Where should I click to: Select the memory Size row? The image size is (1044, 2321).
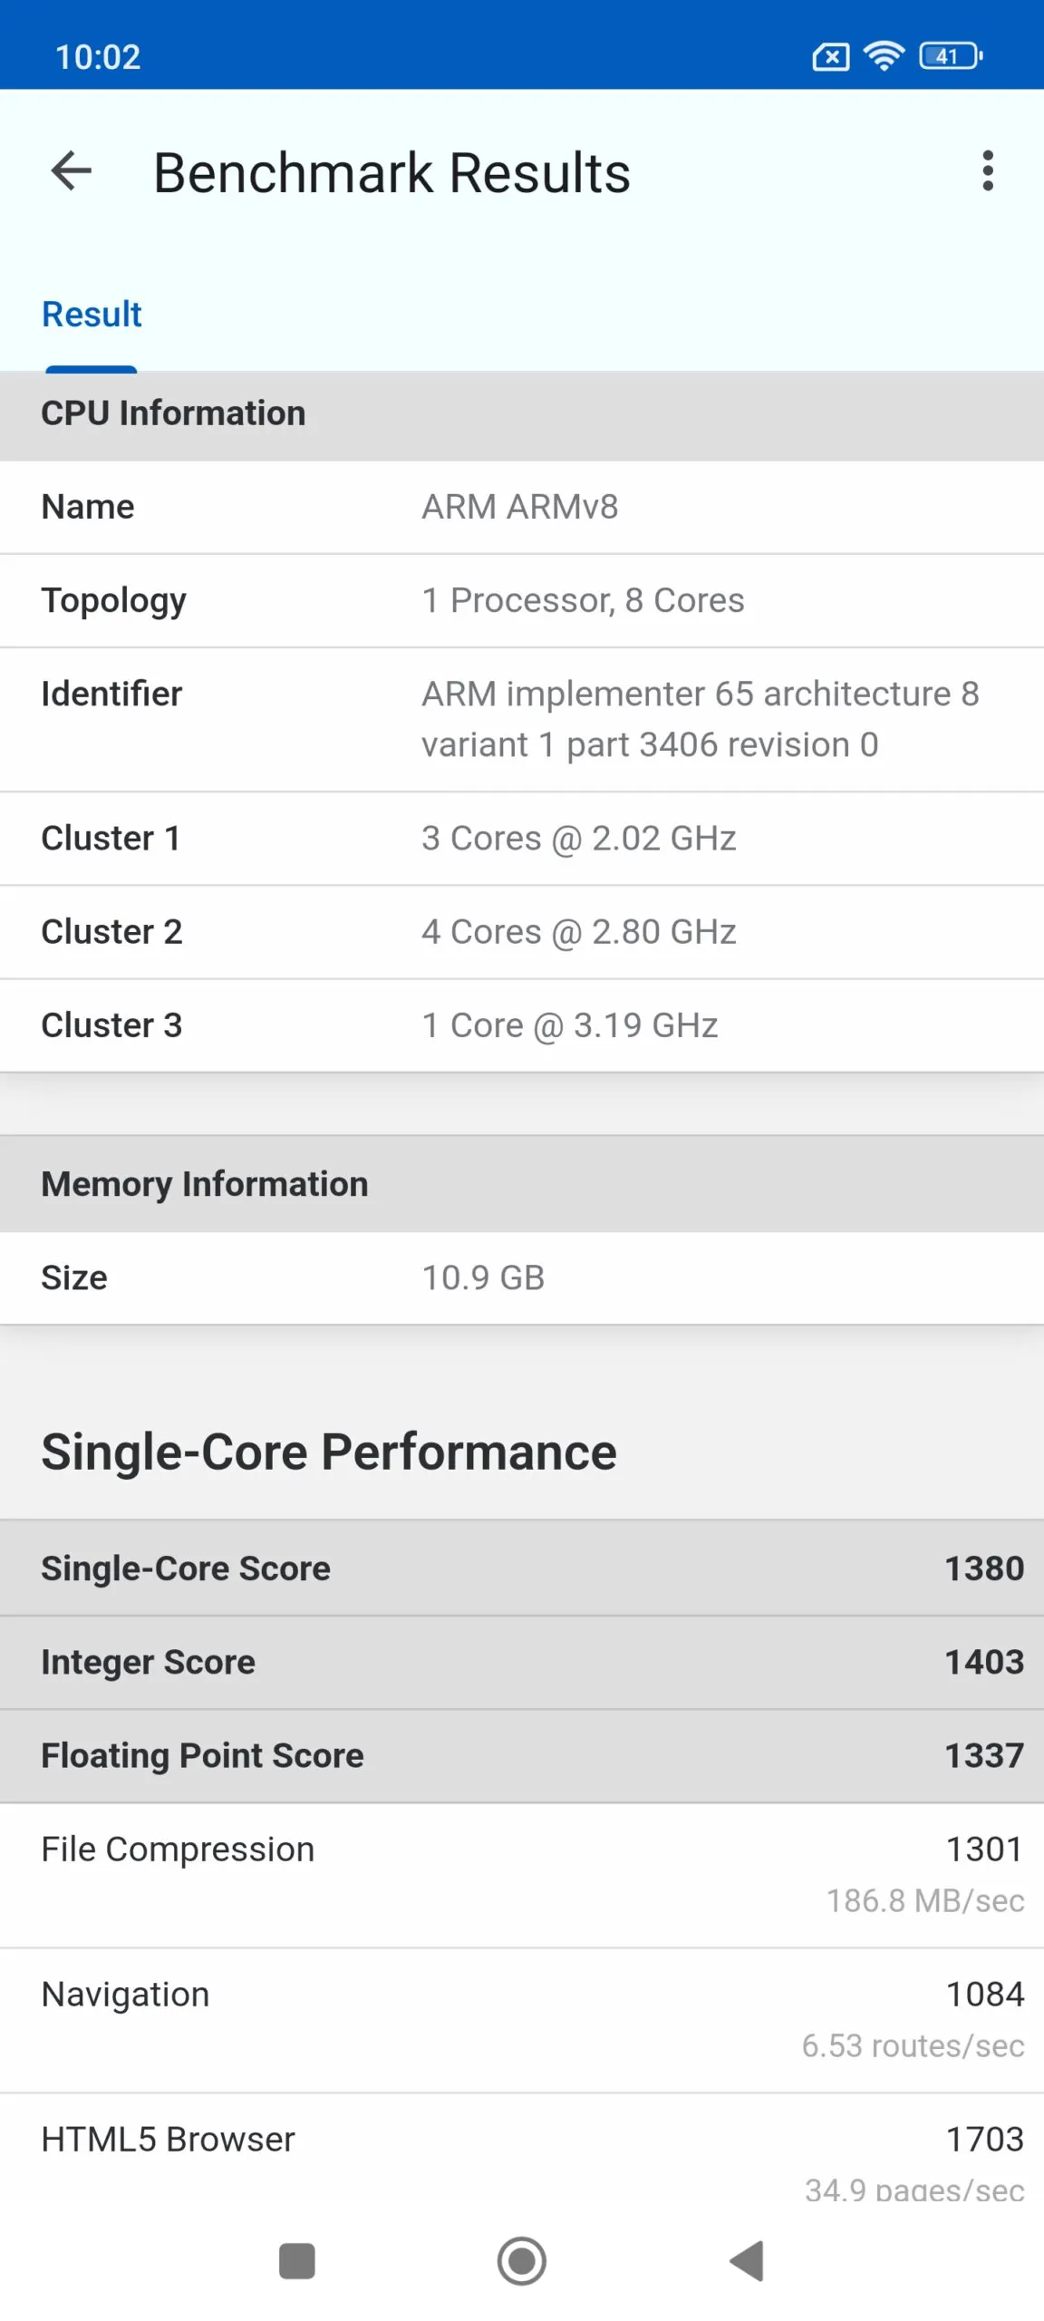point(522,1277)
